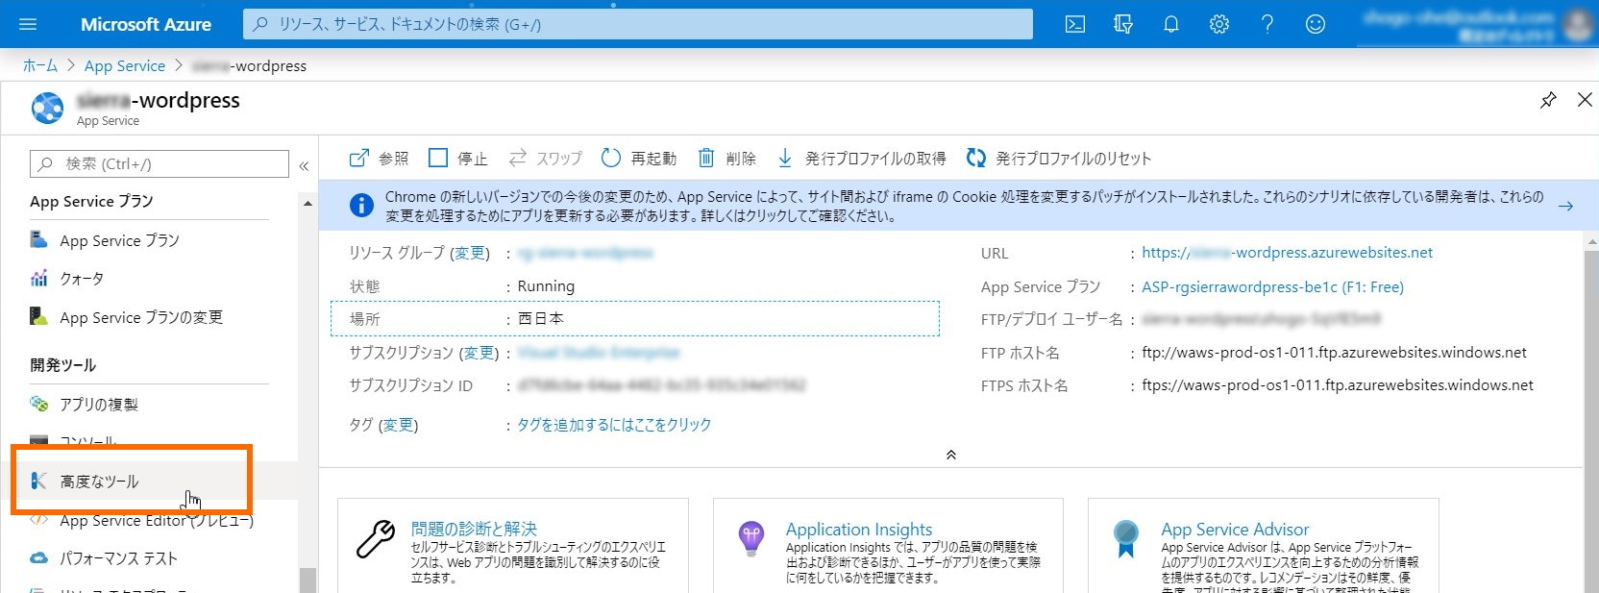This screenshot has height=593, width=1599.
Task: Click the App Service globe icon in the header
Action: click(48, 108)
